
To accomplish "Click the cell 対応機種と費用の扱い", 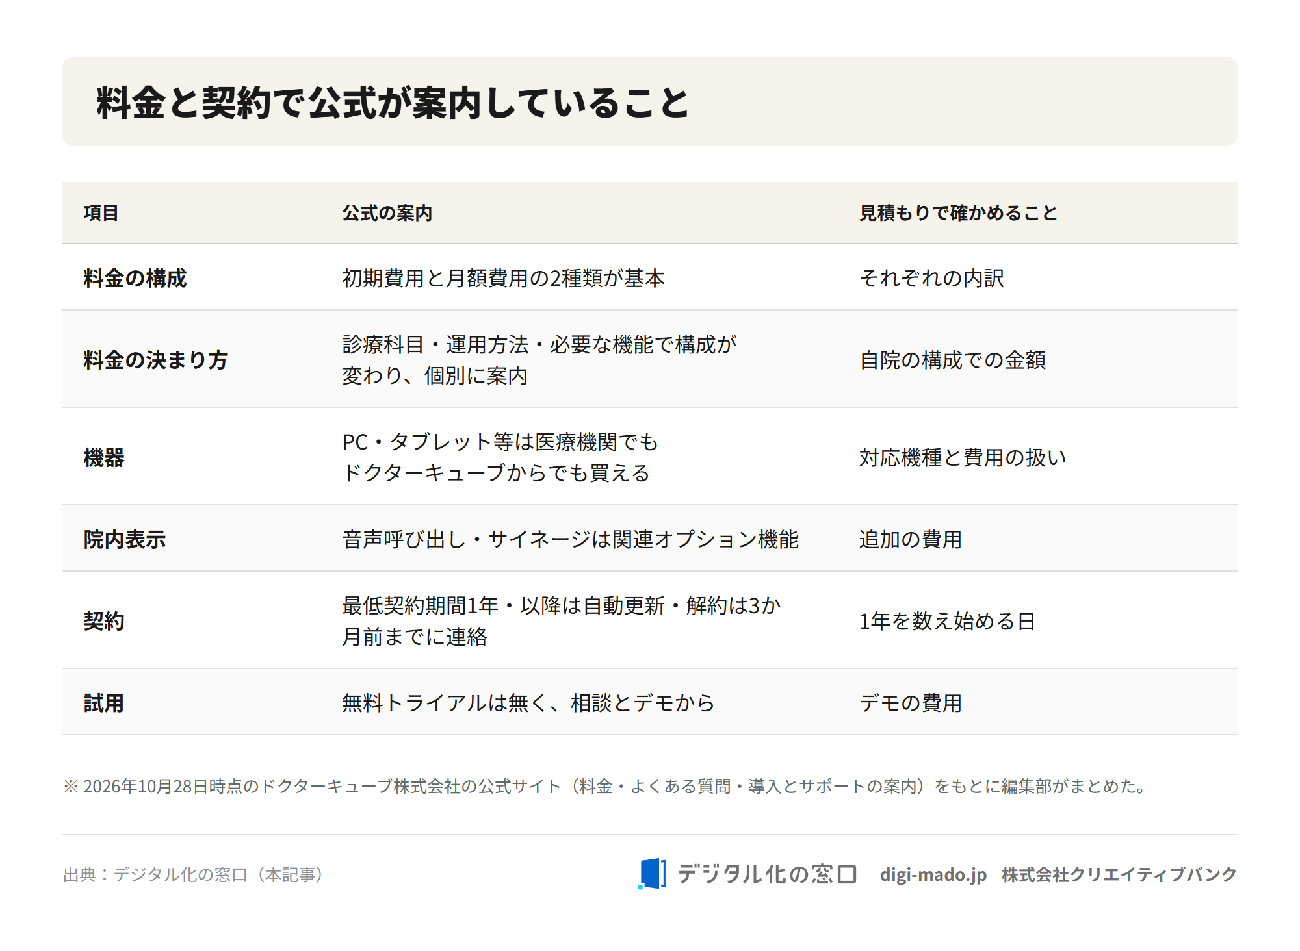I will click(x=963, y=457).
